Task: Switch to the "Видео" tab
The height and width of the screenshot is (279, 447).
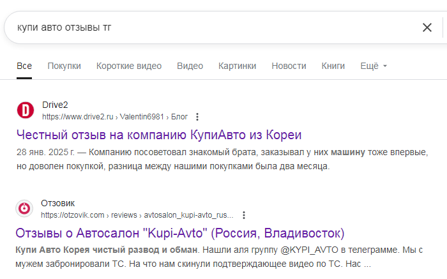Action: [x=190, y=66]
